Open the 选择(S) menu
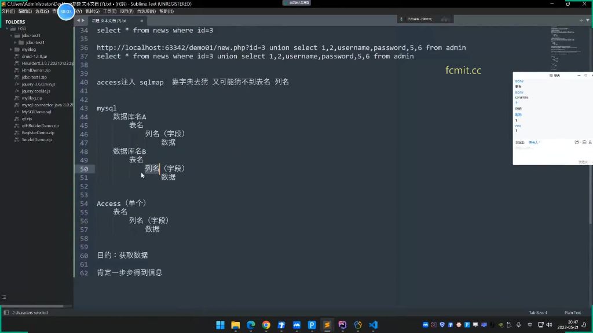Image resolution: width=593 pixels, height=333 pixels. 42,12
